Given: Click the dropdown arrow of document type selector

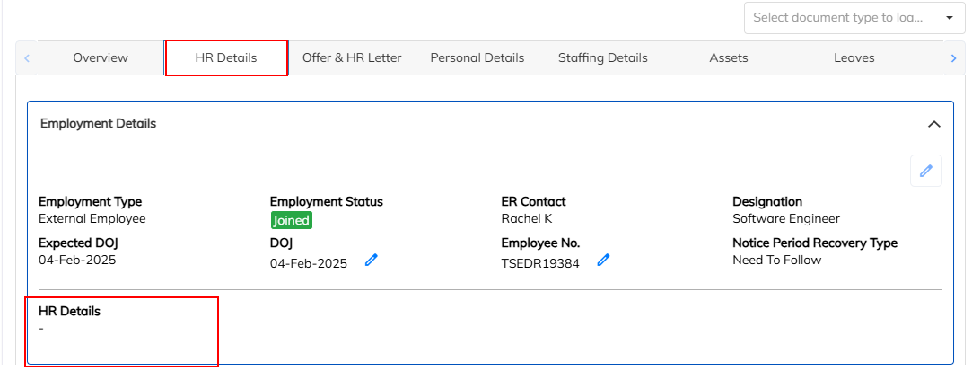Looking at the screenshot, I should (x=950, y=18).
